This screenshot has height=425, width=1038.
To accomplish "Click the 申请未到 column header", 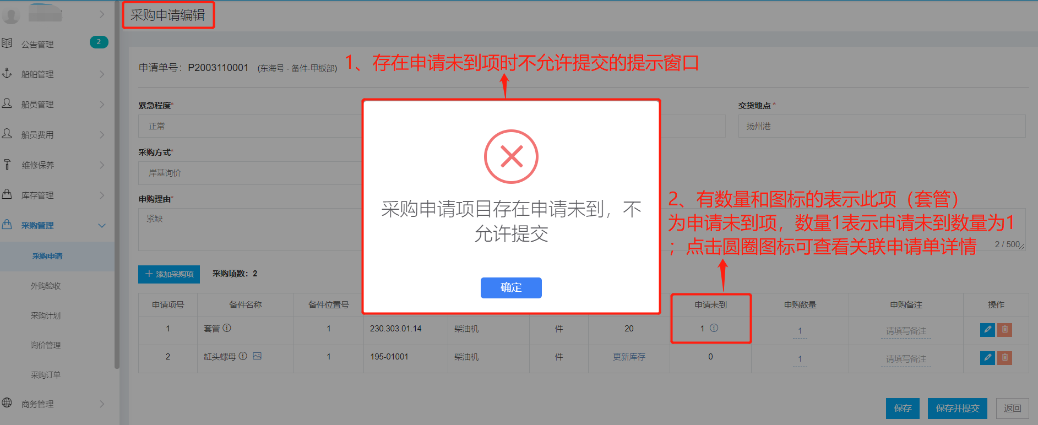I will pyautogui.click(x=710, y=305).
